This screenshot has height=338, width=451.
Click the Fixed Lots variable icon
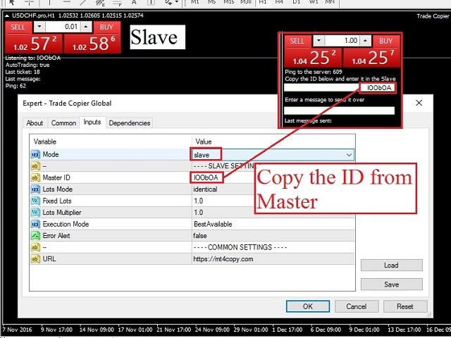(x=35, y=201)
